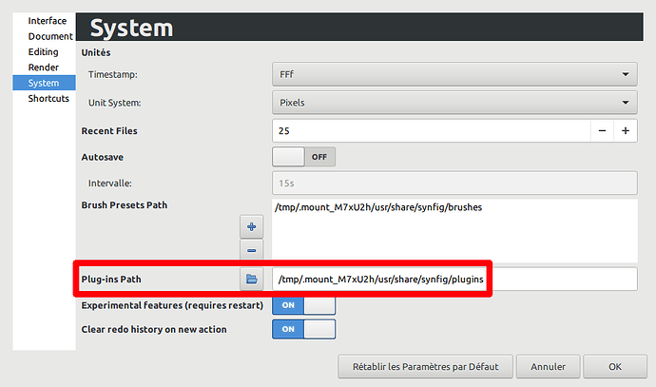This screenshot has height=387, width=656.
Task: Select the brushes path entry in list
Action: pyautogui.click(x=377, y=207)
